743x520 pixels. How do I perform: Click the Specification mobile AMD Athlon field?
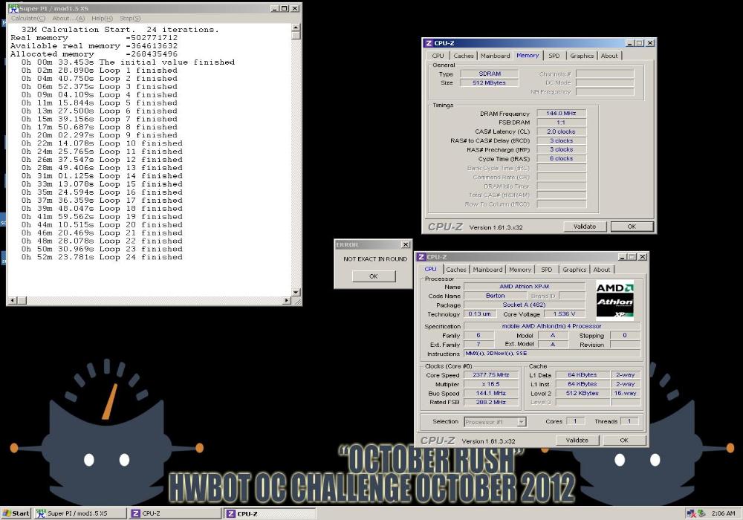pos(551,326)
